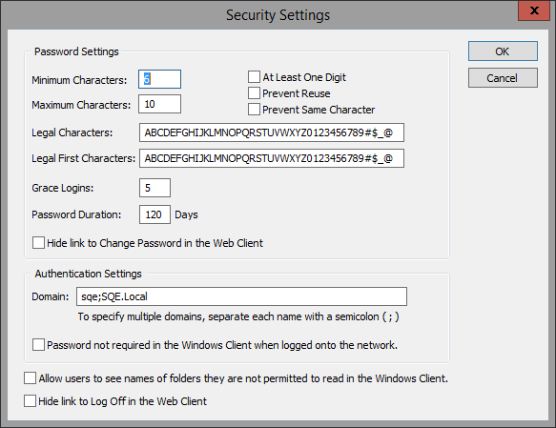Enable Password not required in Windows Client
The image size is (556, 428).
click(x=38, y=345)
